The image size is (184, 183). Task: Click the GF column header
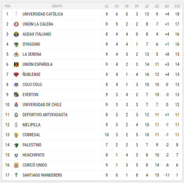pos(147,6)
